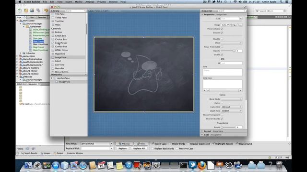Click Rotate slider in Transforms
This screenshot has height=172, width=307.
click(228, 128)
